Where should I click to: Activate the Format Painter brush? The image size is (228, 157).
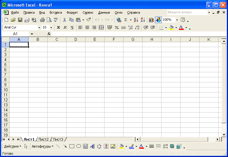(x=88, y=20)
